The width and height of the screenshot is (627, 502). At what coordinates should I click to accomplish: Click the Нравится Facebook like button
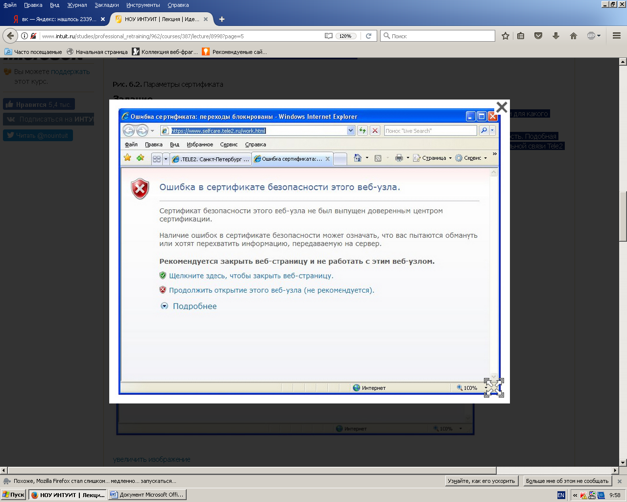coord(39,104)
